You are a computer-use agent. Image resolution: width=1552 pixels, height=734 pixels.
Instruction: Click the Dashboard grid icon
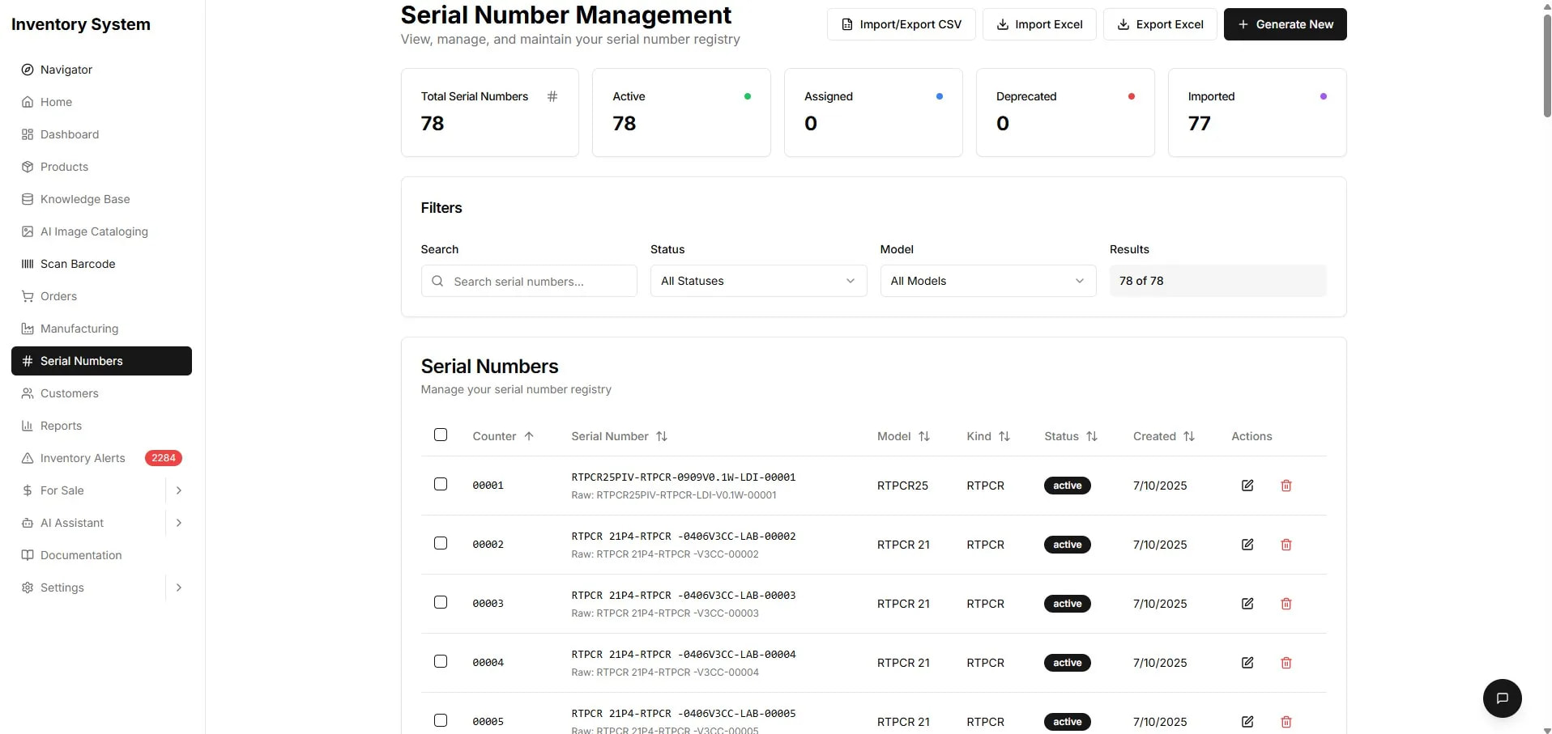tap(28, 134)
